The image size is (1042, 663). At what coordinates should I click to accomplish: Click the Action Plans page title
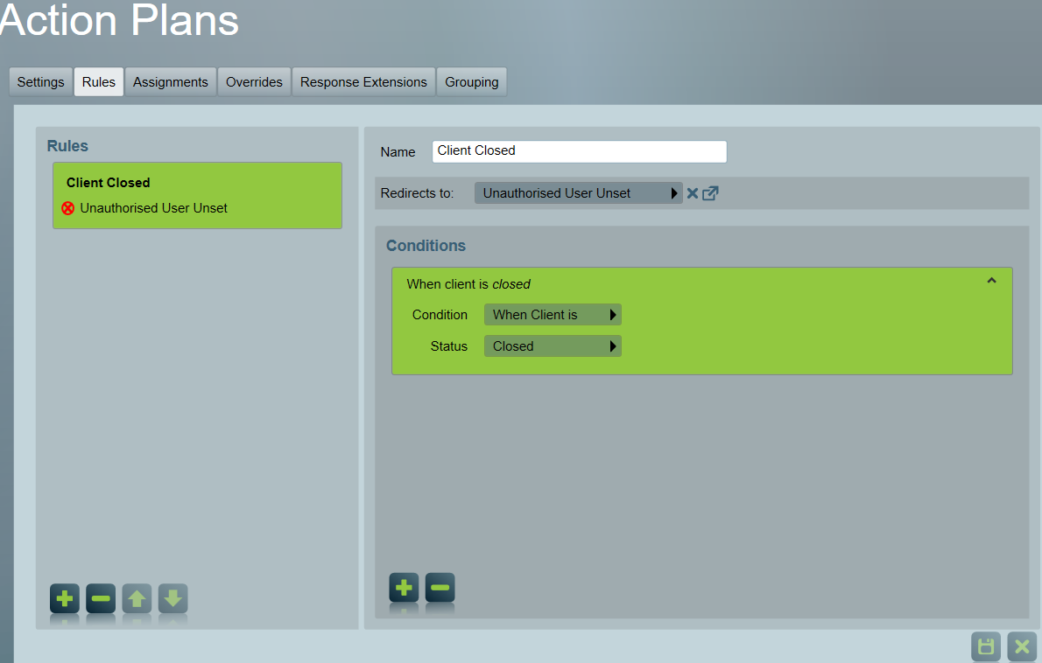pos(119,20)
